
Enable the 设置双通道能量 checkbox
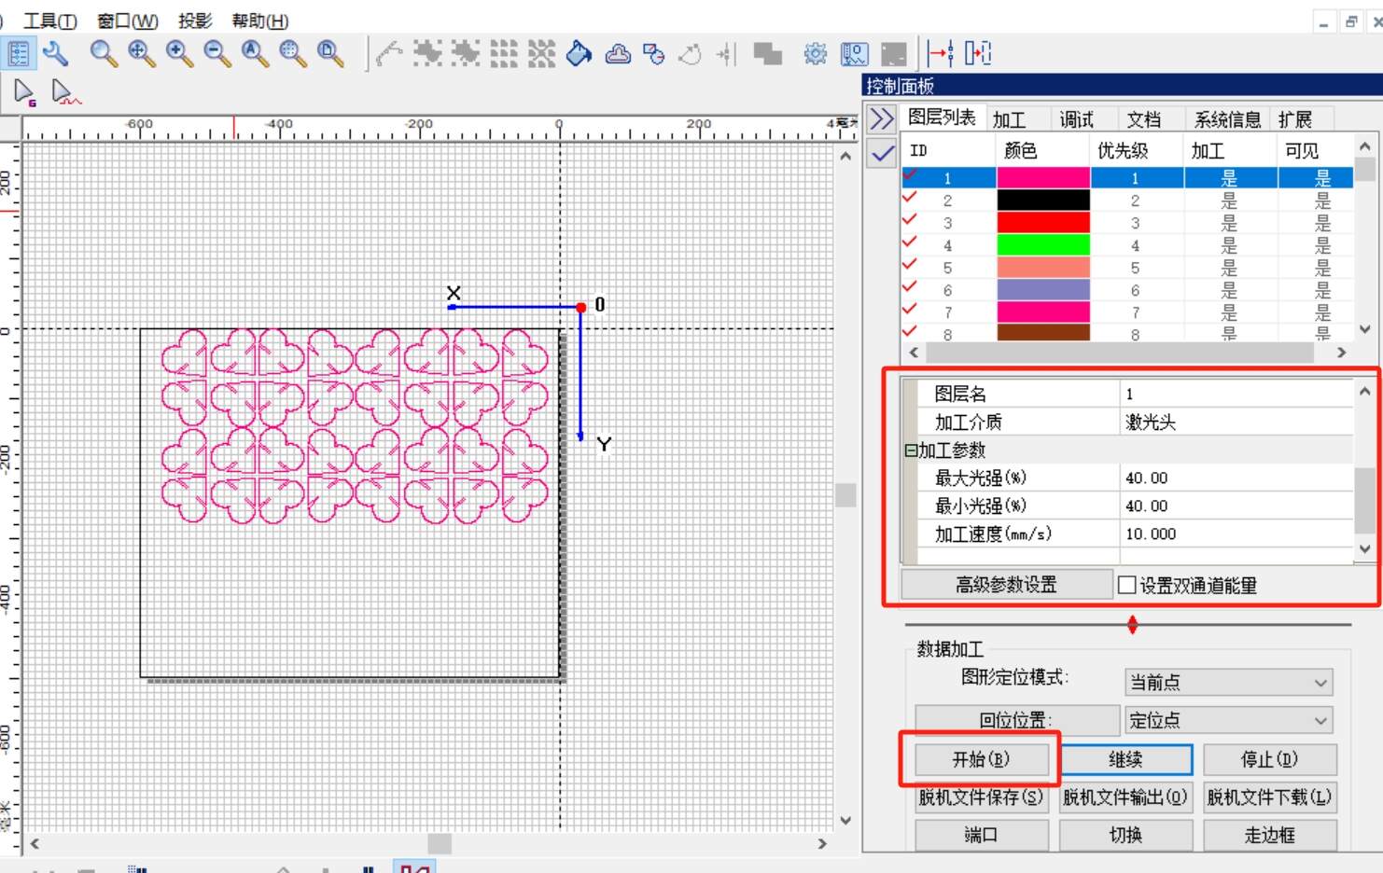(1127, 585)
